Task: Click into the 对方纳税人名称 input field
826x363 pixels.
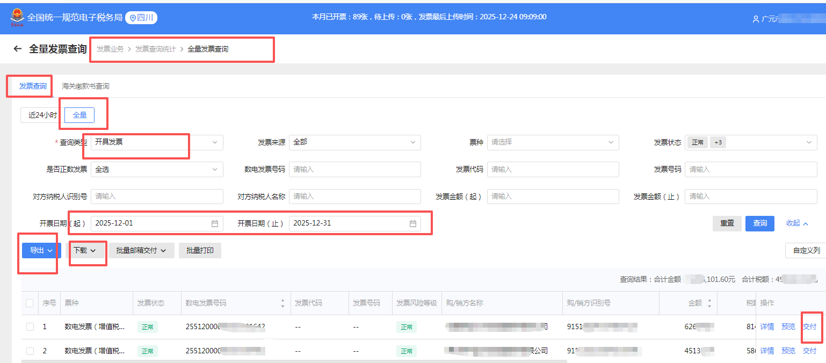Action: (354, 197)
